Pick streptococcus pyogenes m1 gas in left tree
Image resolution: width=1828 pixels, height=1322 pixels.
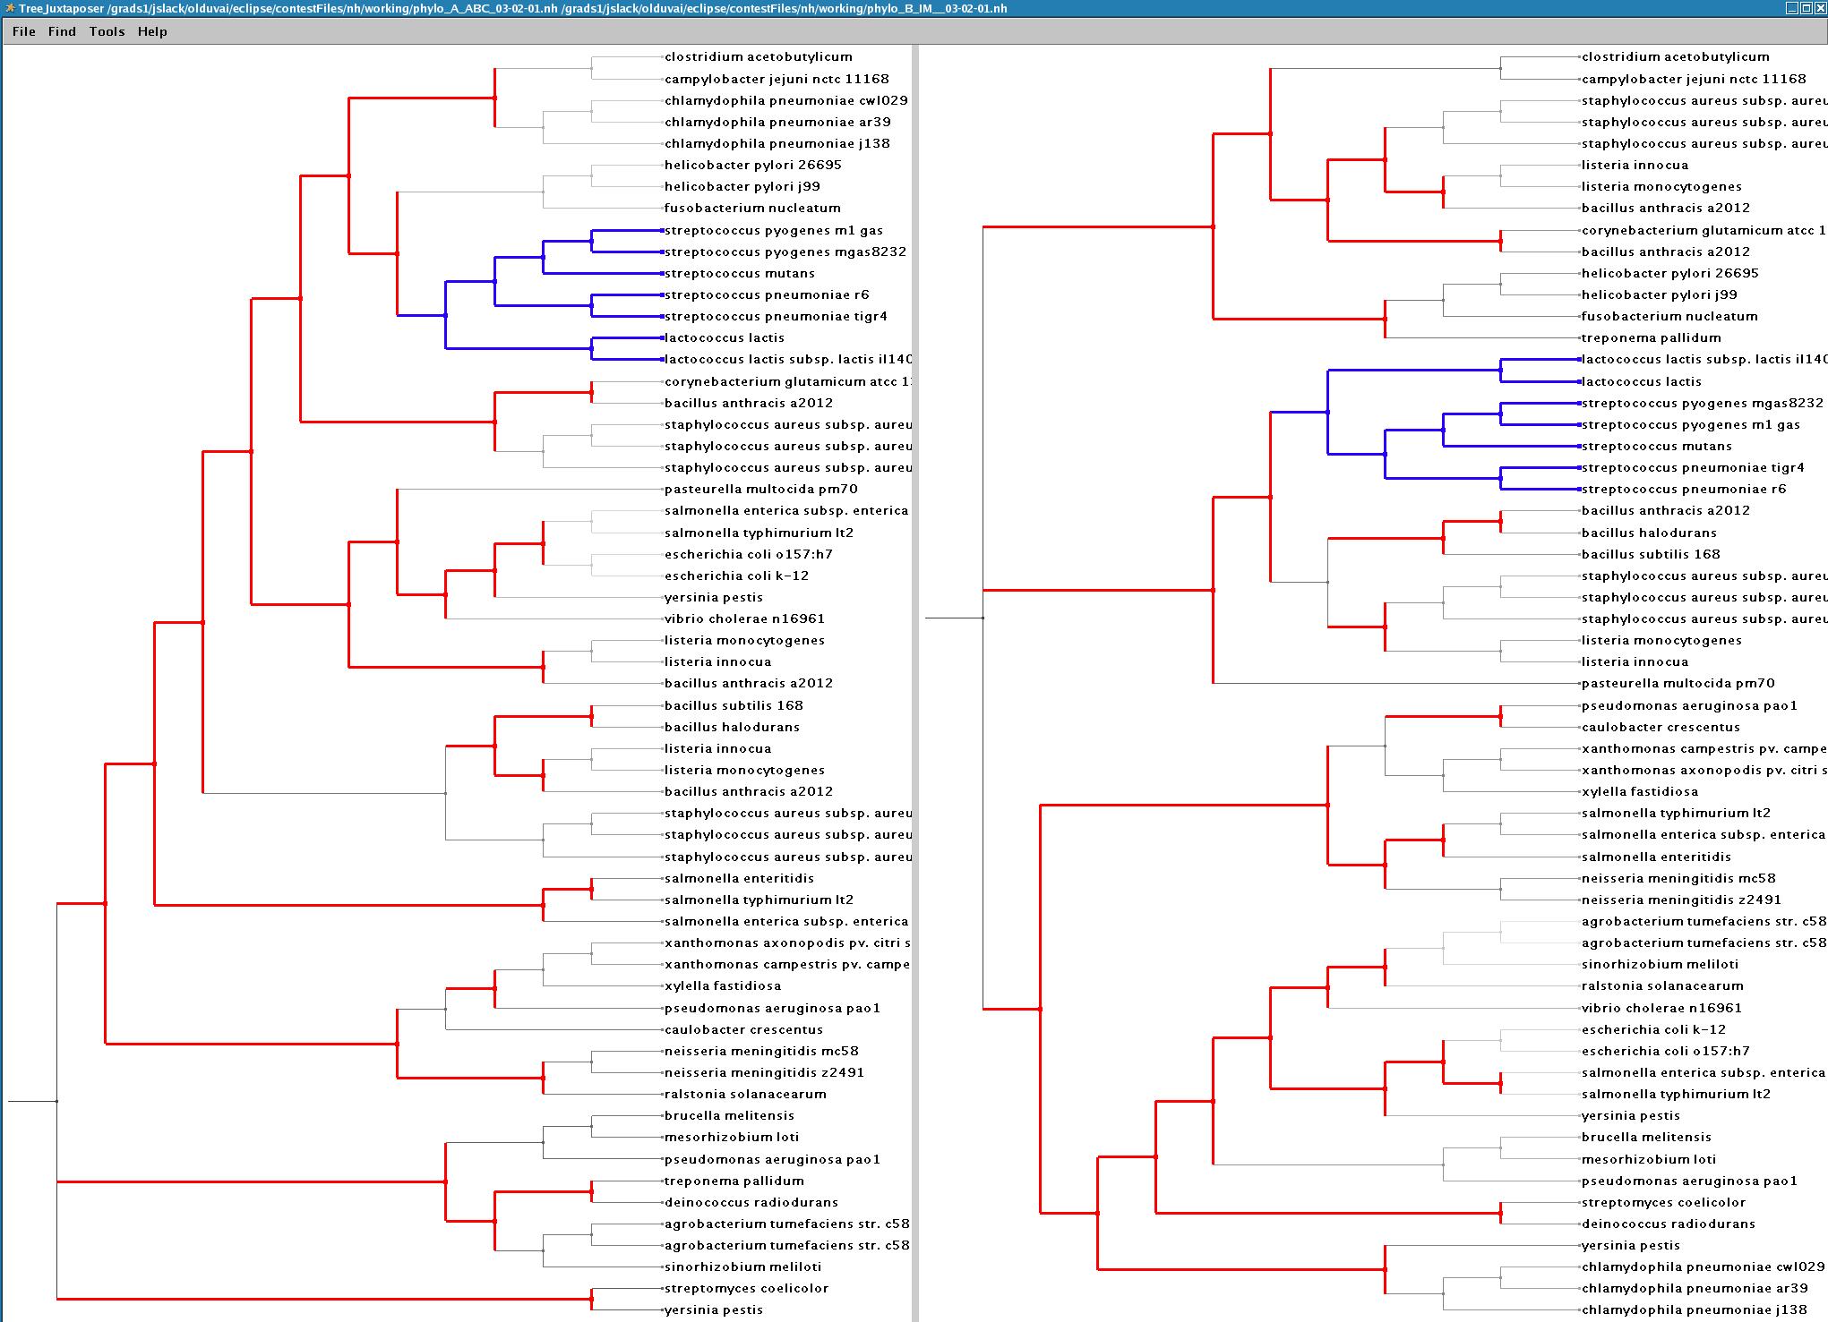[x=774, y=230]
